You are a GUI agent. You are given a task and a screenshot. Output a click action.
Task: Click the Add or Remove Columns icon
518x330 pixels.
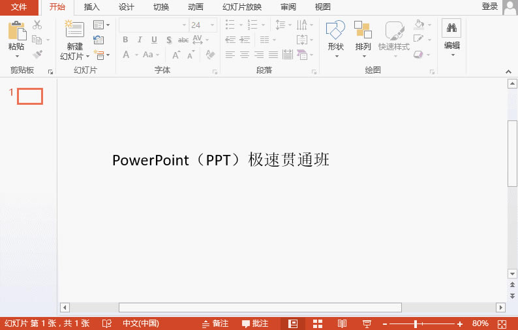265,40
